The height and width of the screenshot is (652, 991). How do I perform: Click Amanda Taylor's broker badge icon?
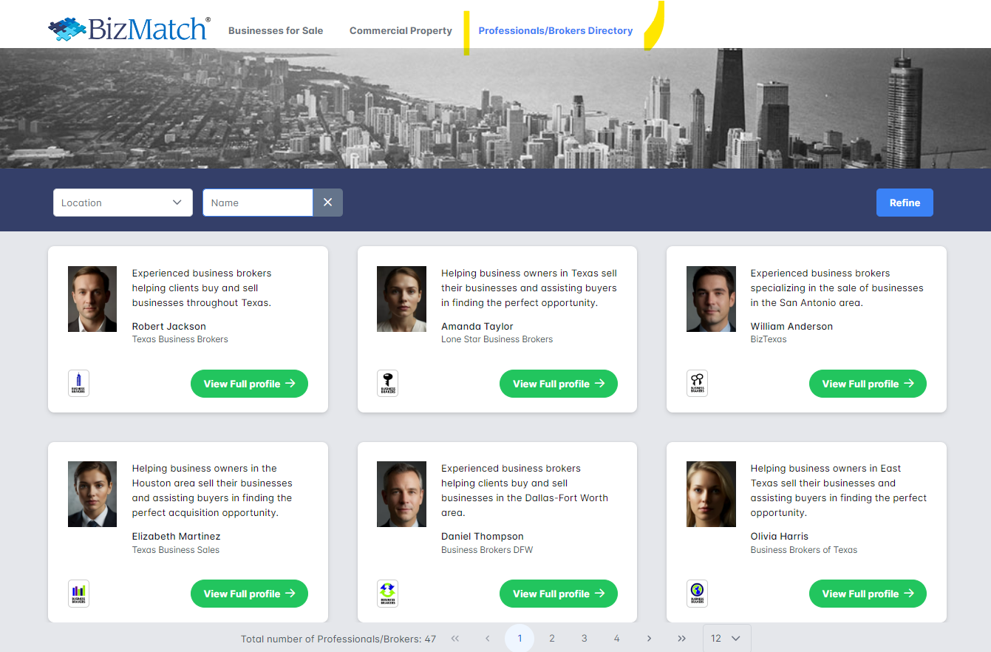pyautogui.click(x=387, y=384)
